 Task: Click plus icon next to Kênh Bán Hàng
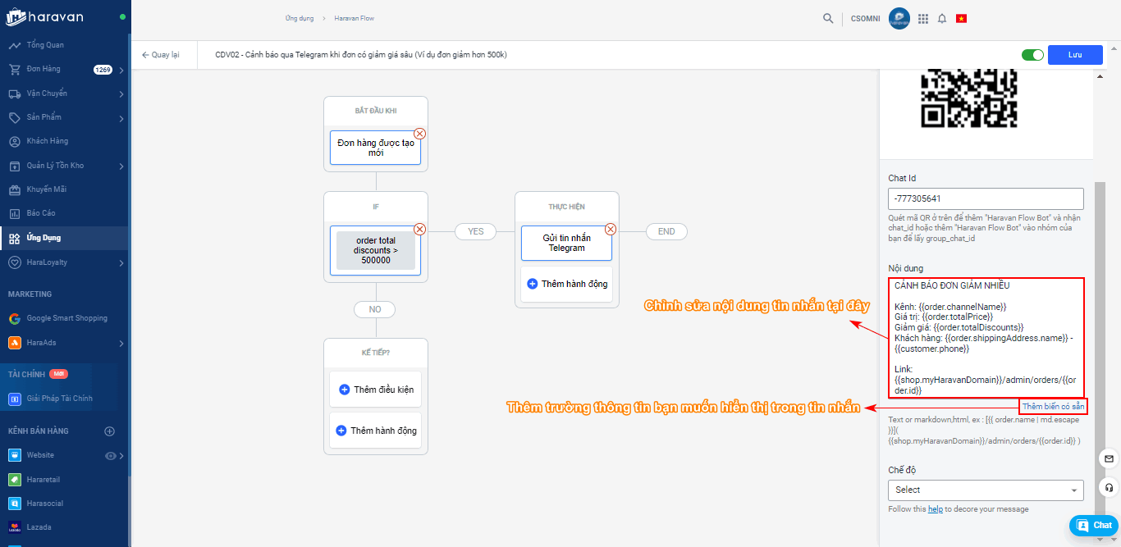click(110, 431)
